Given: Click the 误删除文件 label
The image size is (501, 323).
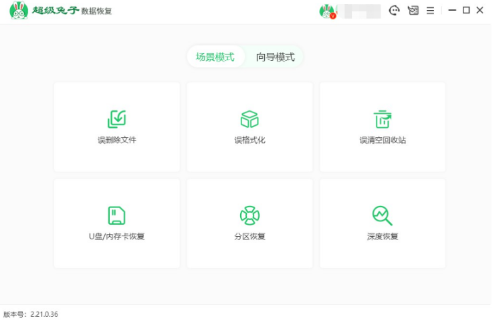Looking at the screenshot, I should (116, 140).
